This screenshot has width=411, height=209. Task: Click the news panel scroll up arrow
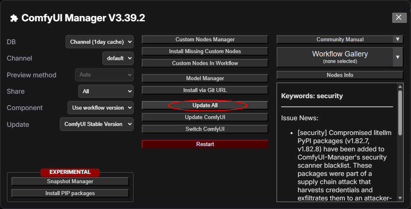click(x=400, y=87)
